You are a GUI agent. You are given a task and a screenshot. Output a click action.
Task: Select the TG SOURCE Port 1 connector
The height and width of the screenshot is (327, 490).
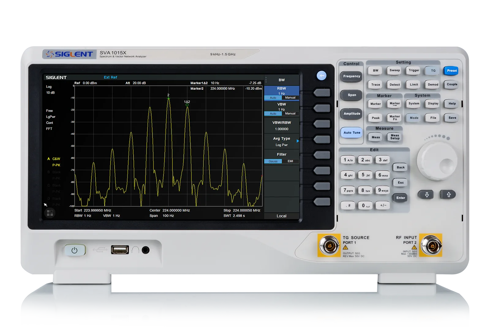click(x=329, y=245)
